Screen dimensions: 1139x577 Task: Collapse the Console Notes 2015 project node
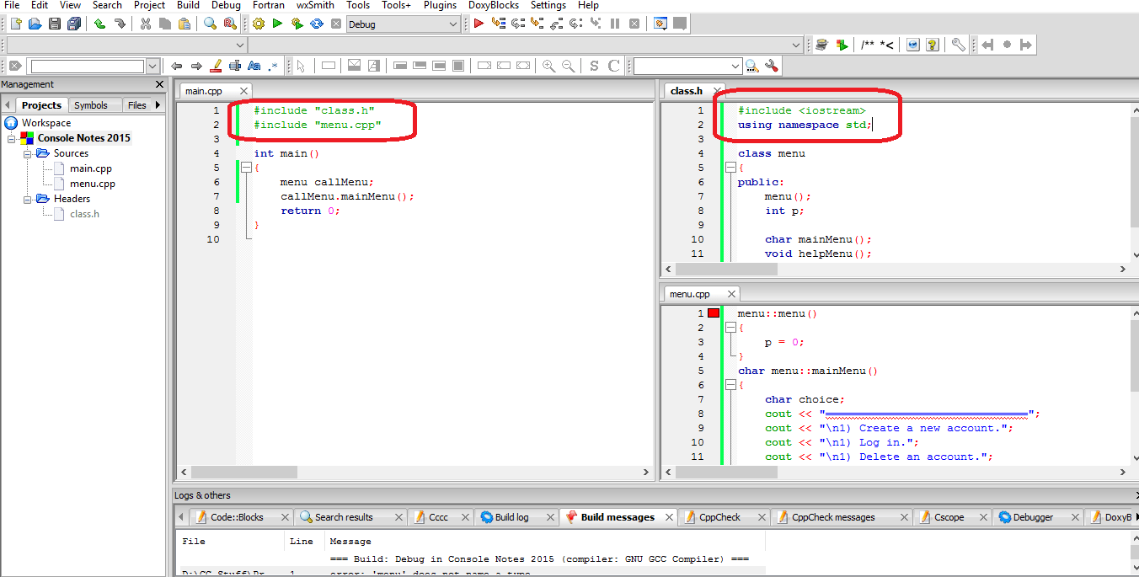click(13, 138)
